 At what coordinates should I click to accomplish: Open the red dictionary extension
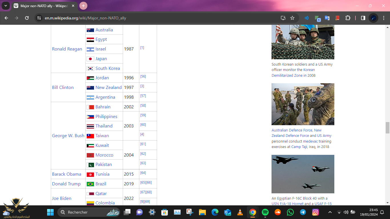point(337,18)
